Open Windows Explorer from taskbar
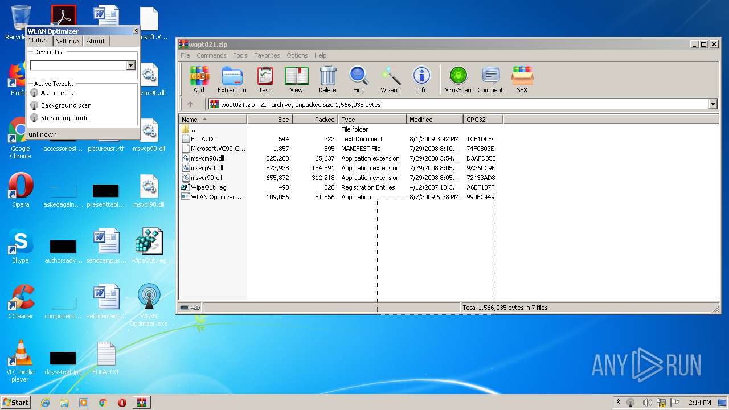Viewport: 729px width, 410px height. pos(64,403)
